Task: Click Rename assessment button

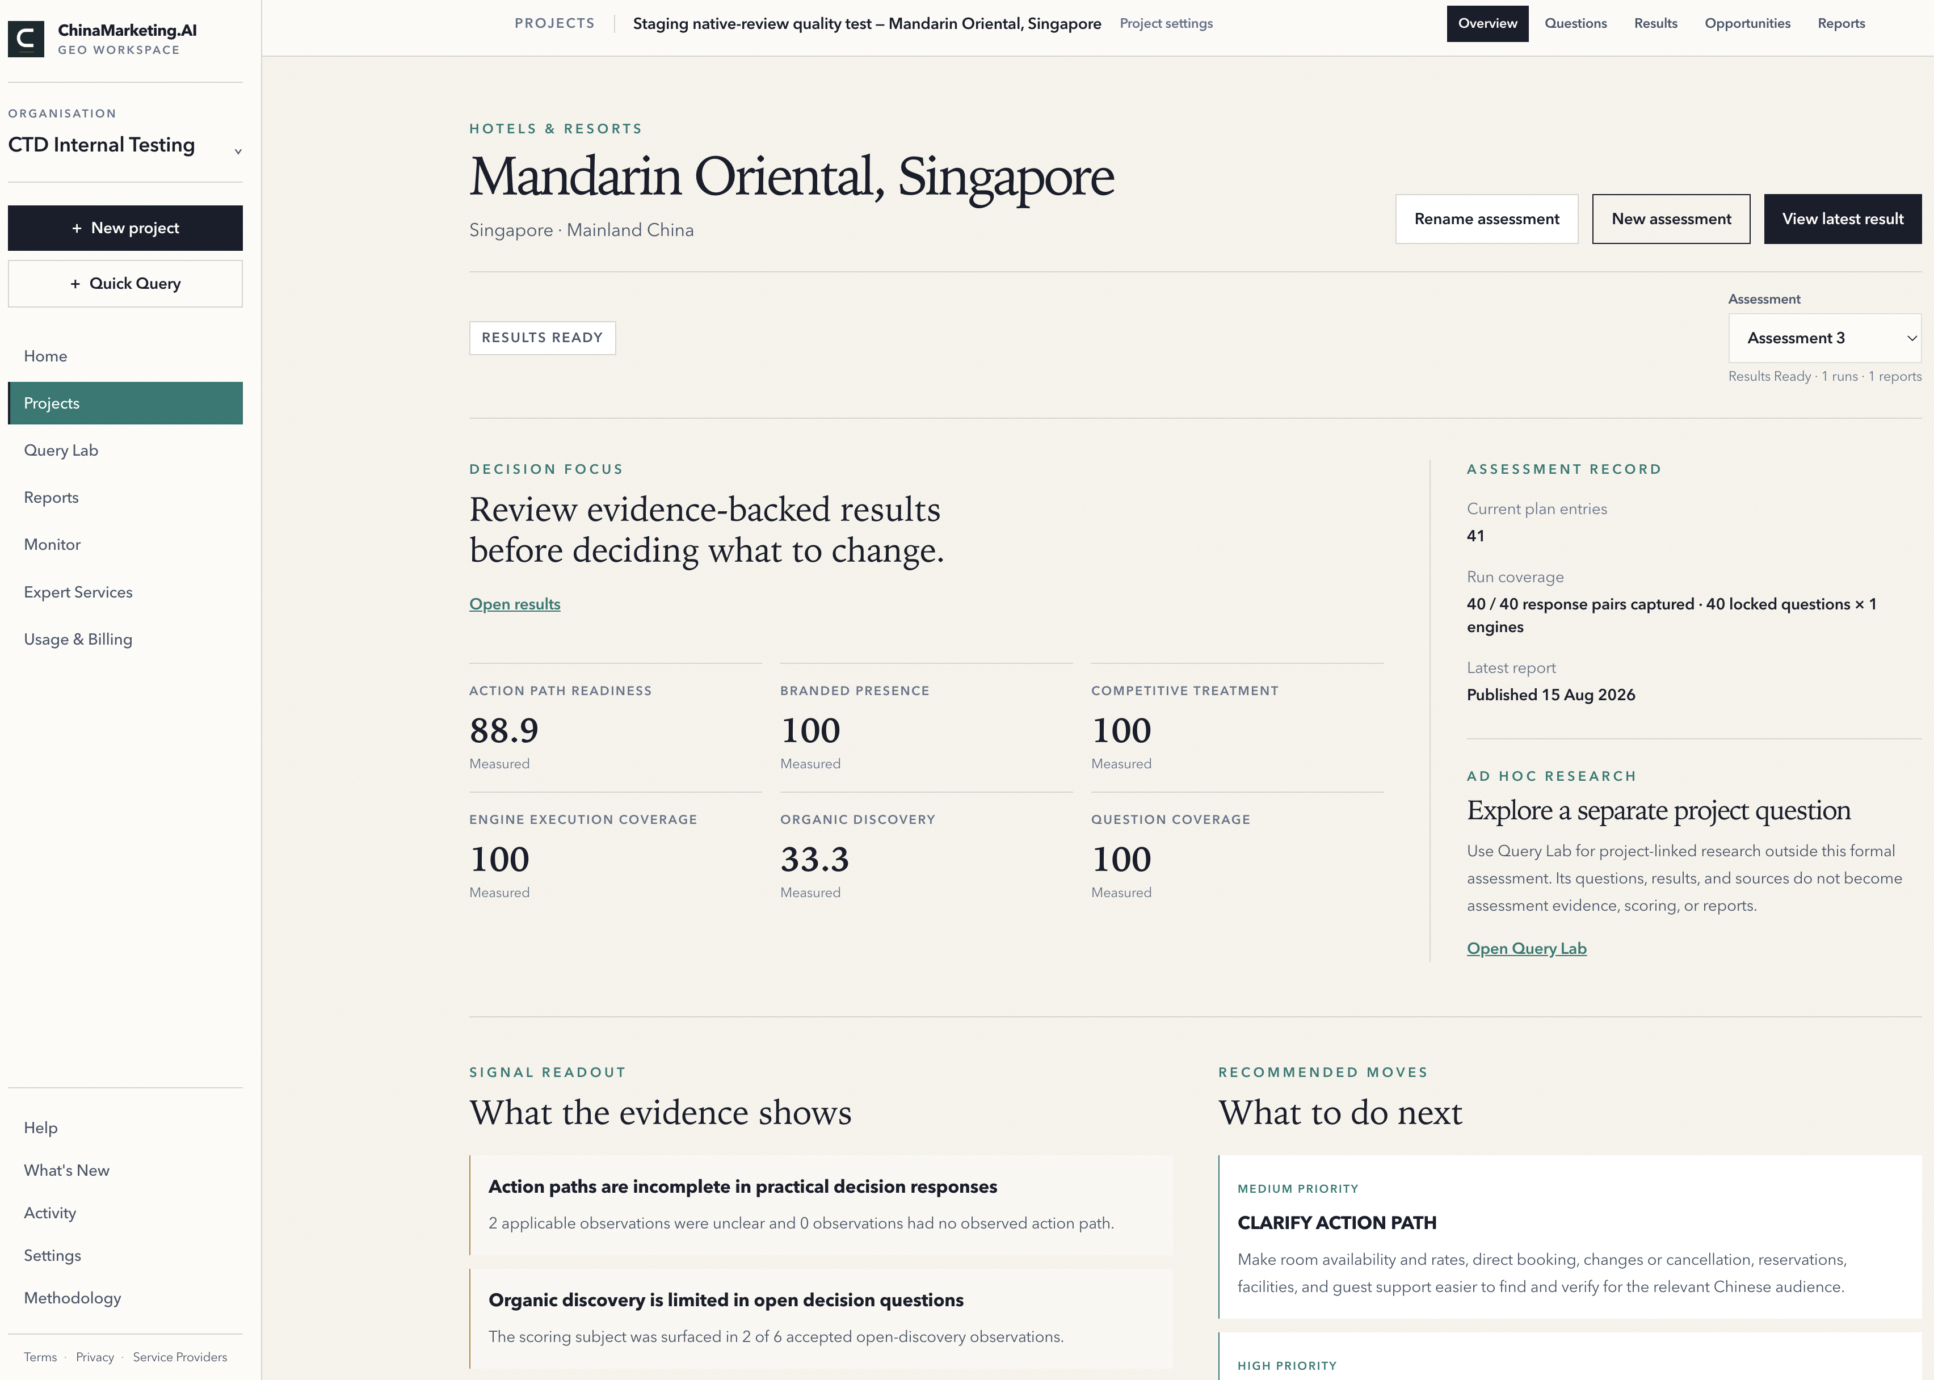Action: (1486, 219)
